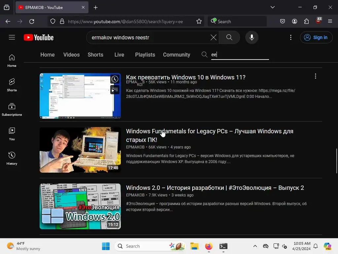Show site security padlock info
The height and width of the screenshot is (254, 338).
(x=62, y=21)
